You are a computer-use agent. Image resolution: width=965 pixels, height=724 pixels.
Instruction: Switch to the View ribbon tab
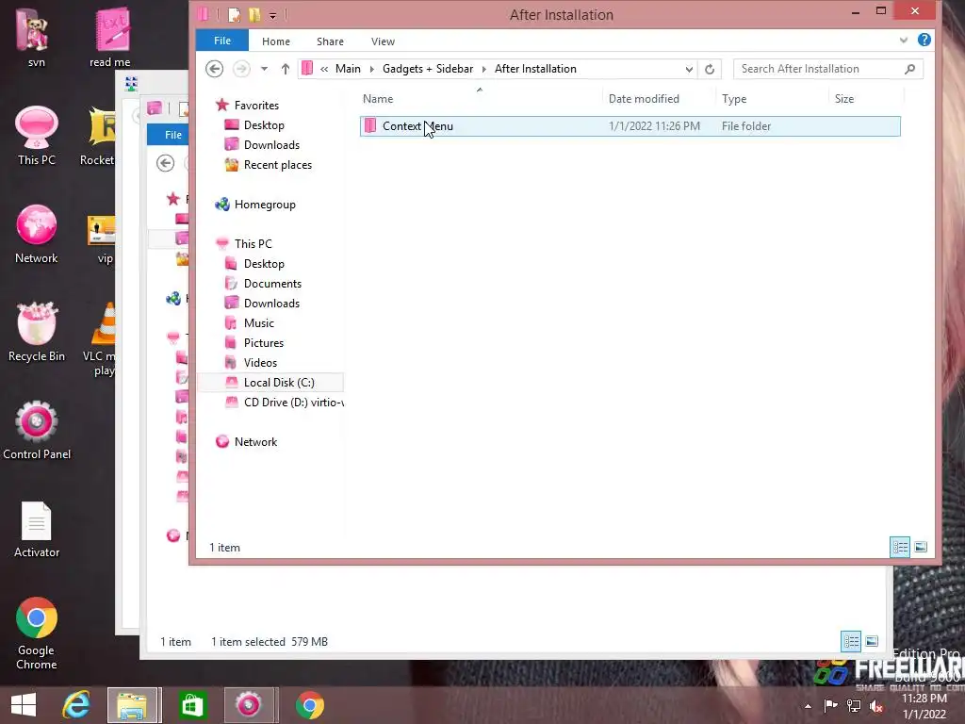tap(383, 41)
